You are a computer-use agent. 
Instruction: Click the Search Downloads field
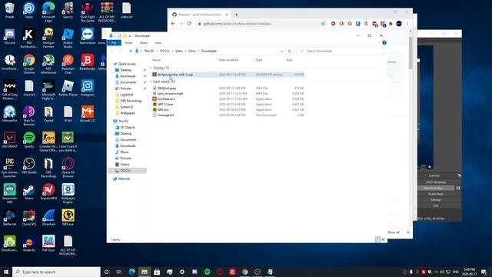point(340,51)
